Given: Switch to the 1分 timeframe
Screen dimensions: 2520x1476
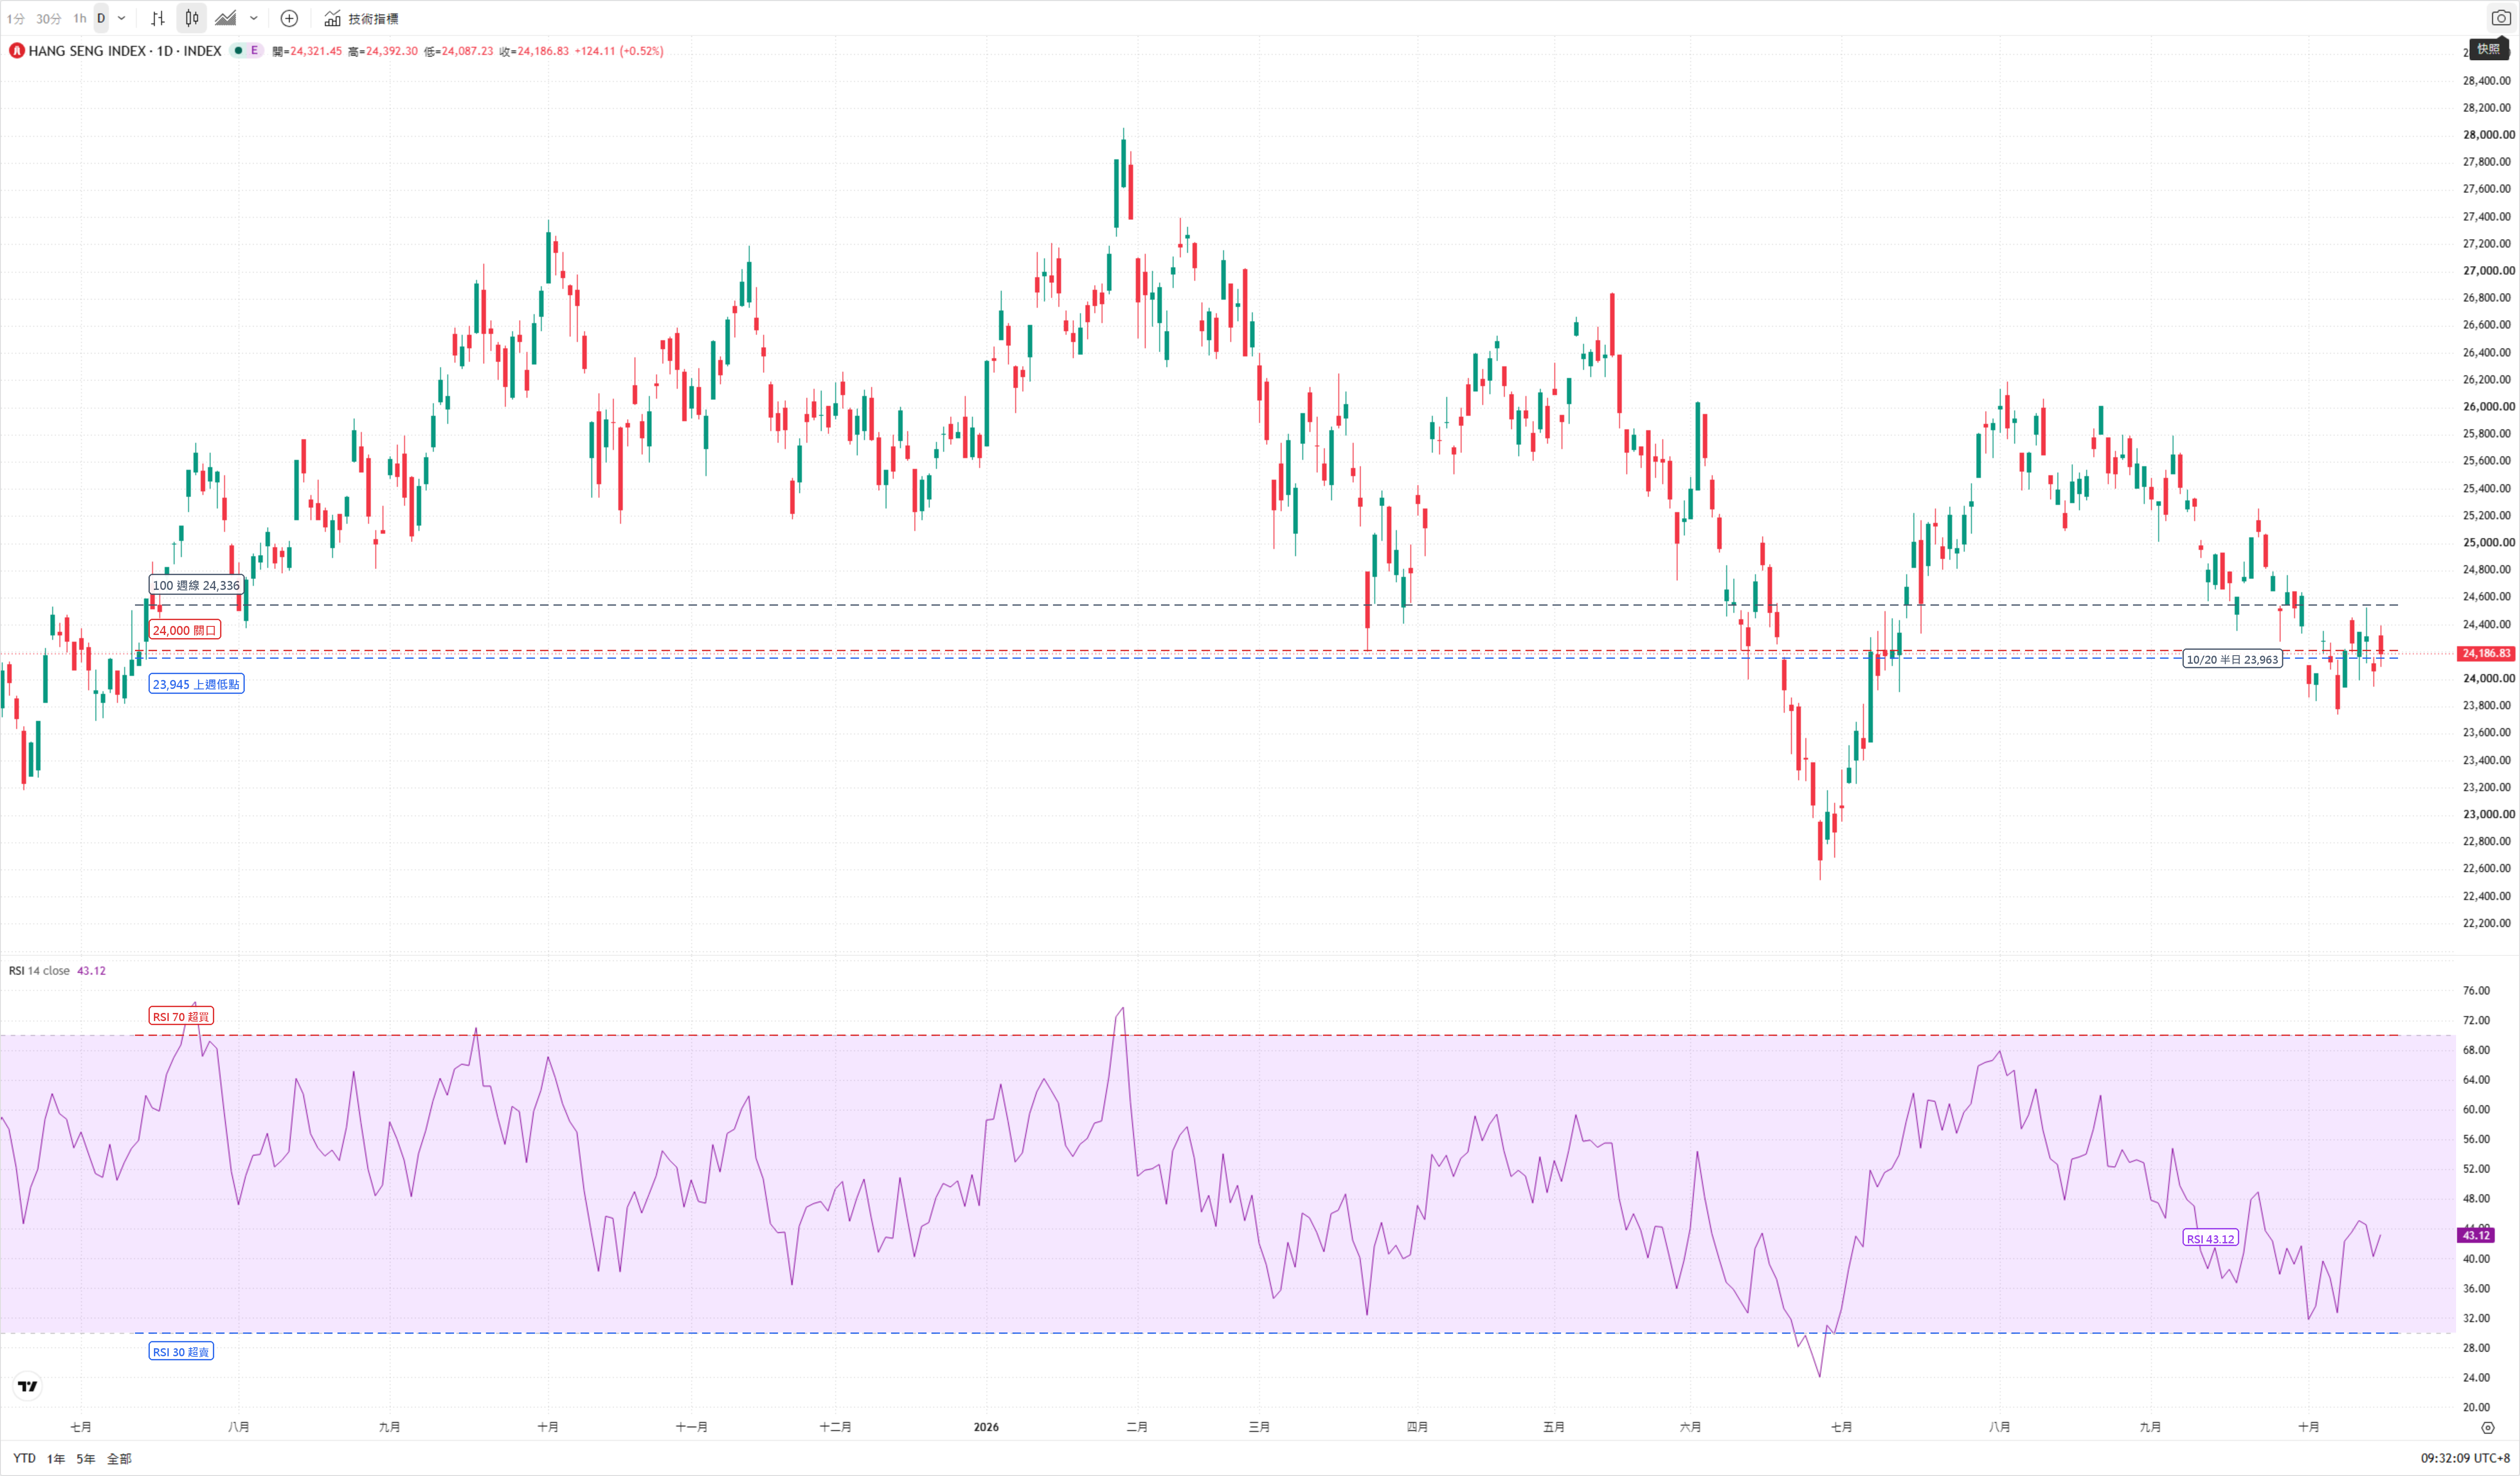Looking at the screenshot, I should (x=16, y=18).
